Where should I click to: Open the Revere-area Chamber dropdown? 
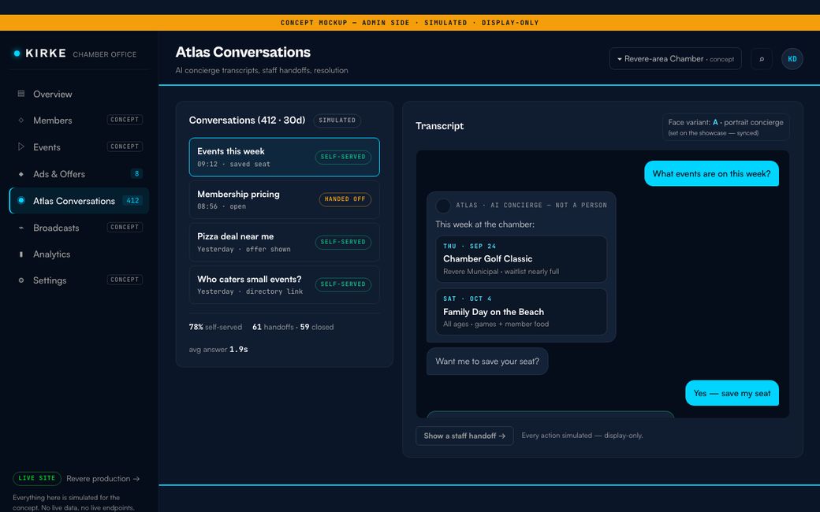coord(675,59)
